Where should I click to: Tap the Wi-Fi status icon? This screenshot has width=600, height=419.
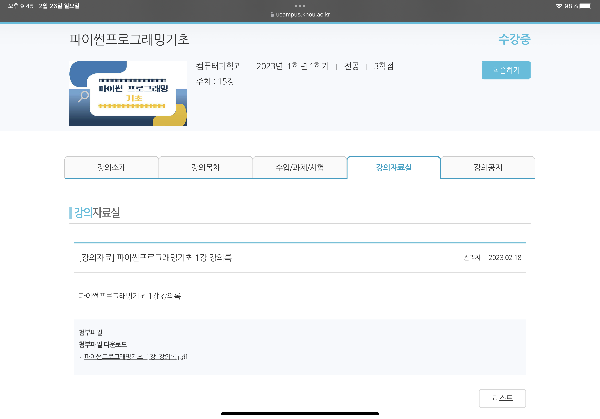click(559, 6)
